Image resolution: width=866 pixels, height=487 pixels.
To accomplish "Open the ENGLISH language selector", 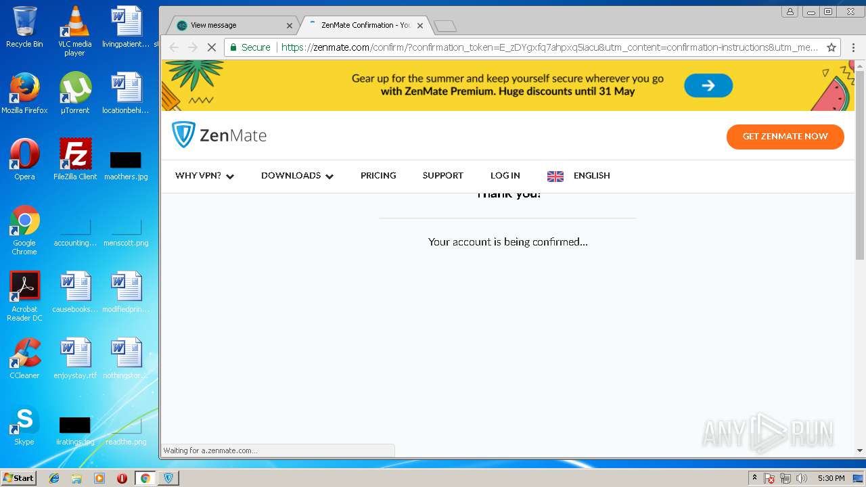I will point(578,176).
